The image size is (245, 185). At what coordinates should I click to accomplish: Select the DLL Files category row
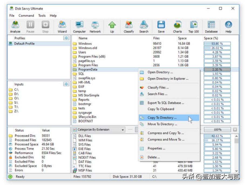point(105,136)
